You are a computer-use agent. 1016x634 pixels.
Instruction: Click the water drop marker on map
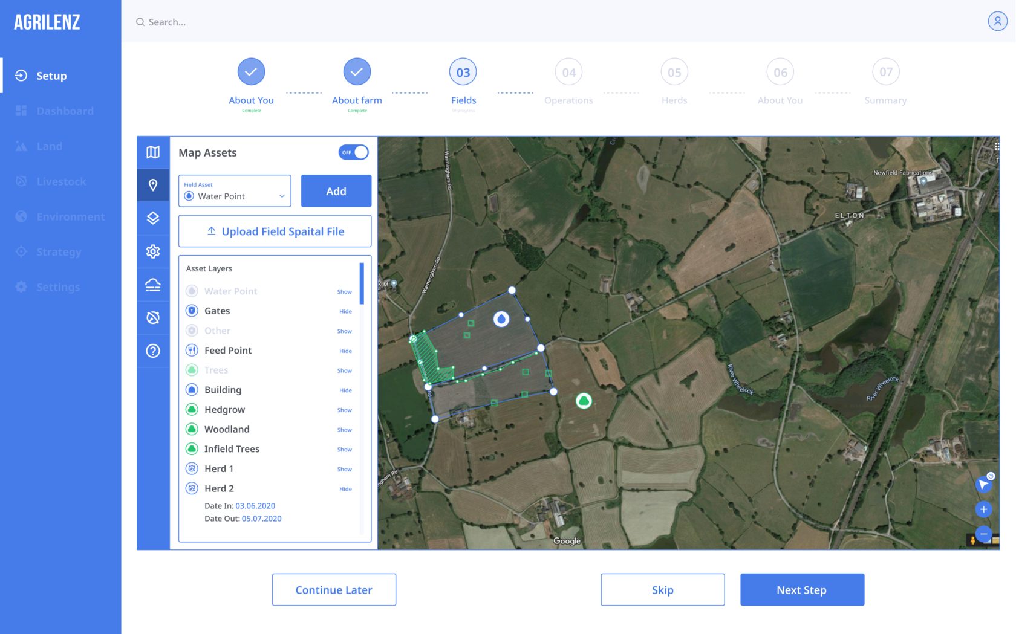pyautogui.click(x=501, y=319)
